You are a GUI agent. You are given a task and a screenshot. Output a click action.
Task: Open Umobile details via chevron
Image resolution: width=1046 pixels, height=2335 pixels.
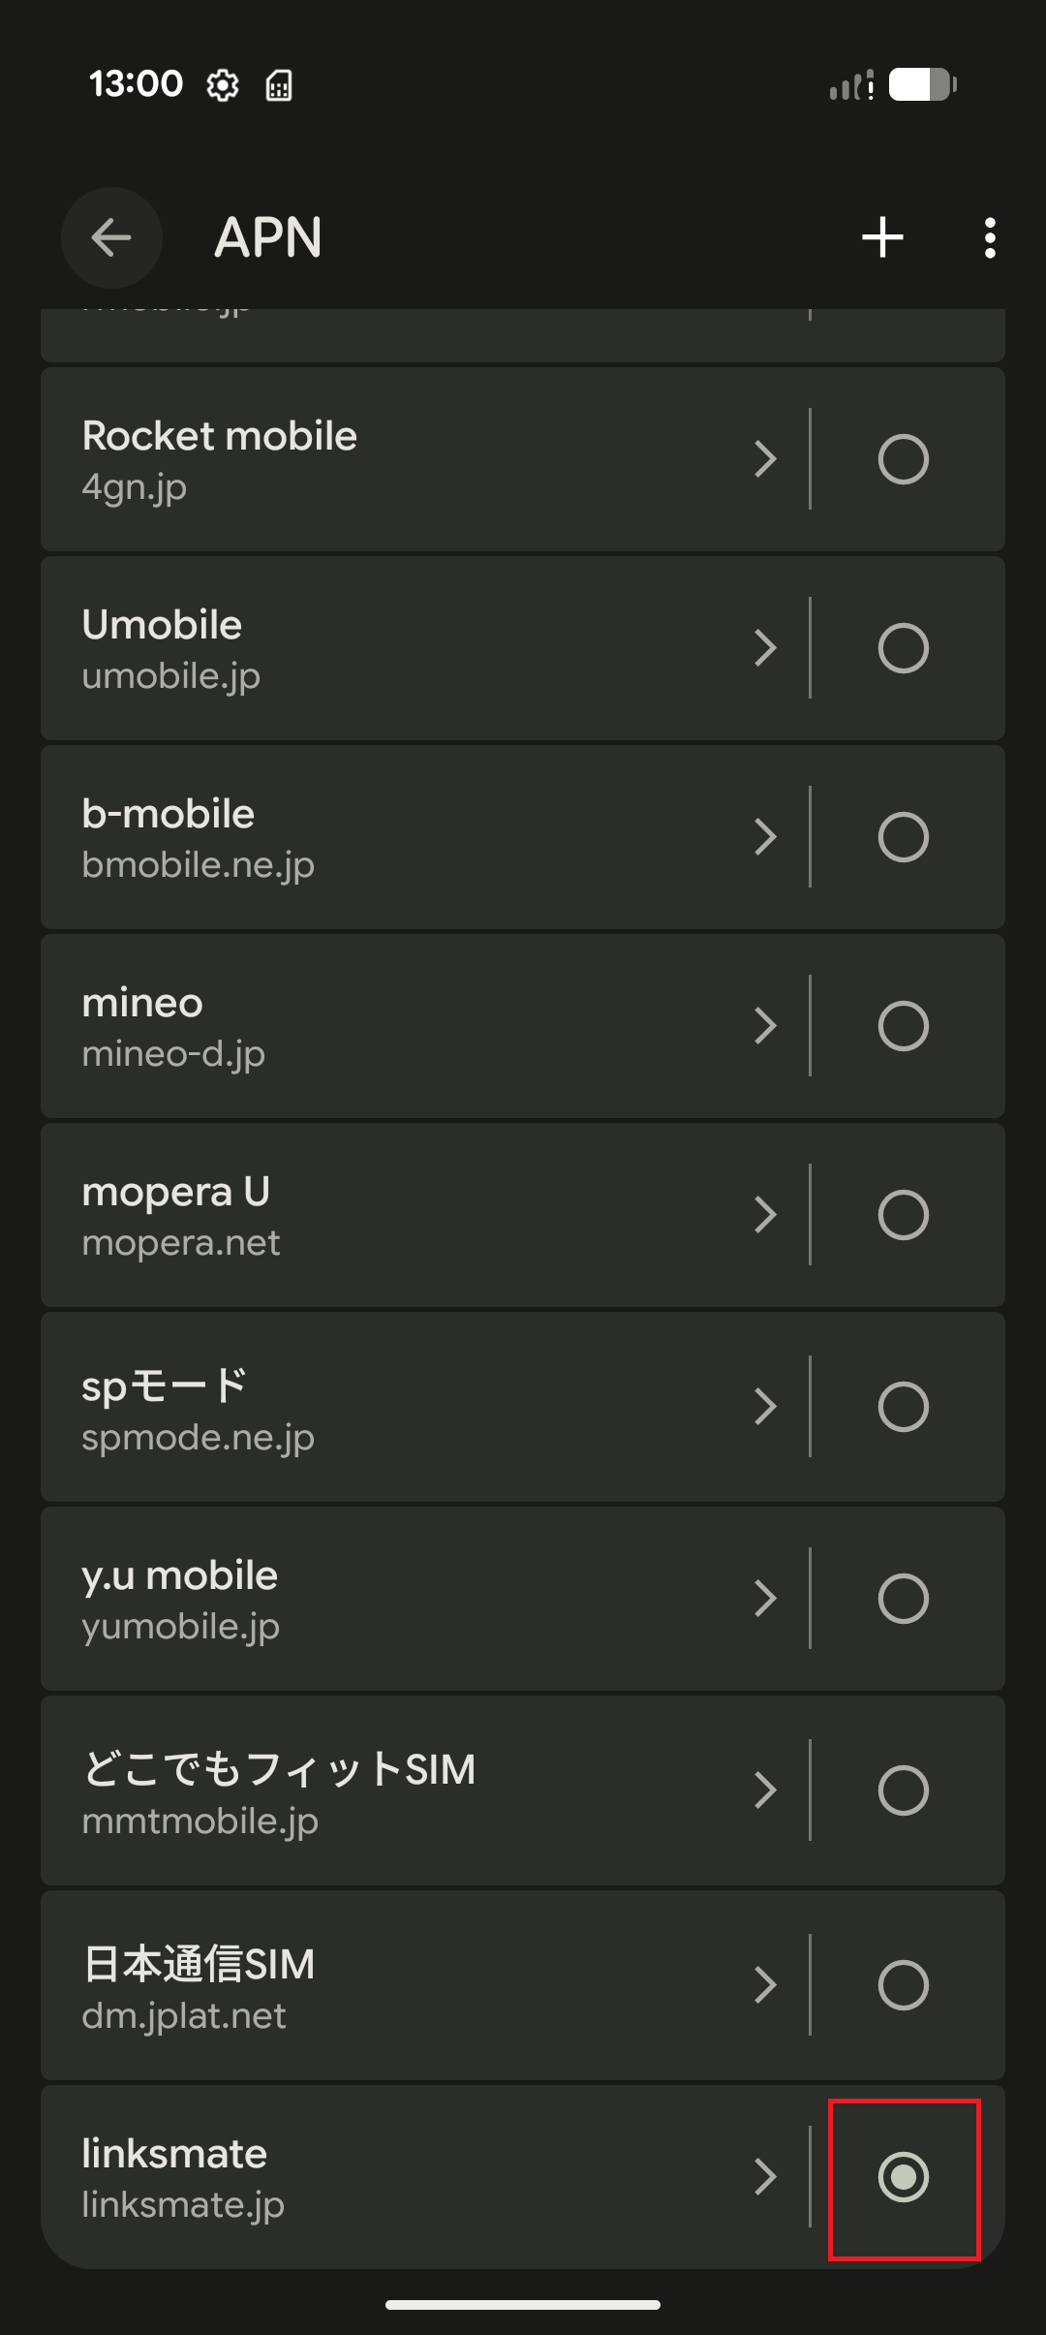coord(765,648)
